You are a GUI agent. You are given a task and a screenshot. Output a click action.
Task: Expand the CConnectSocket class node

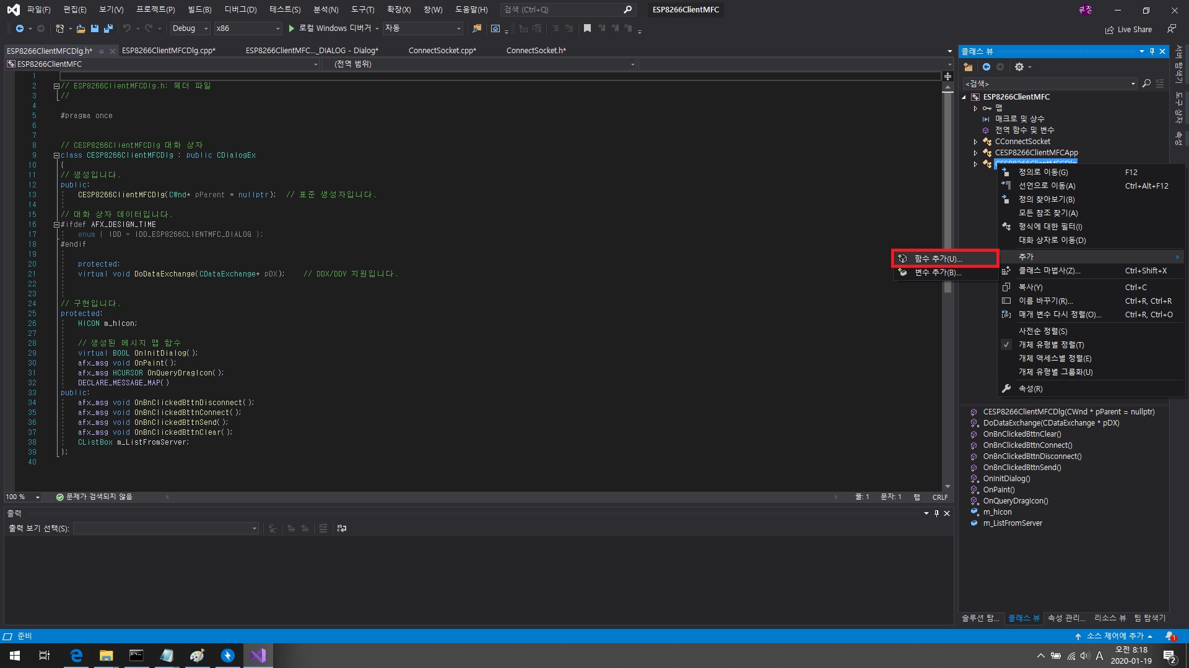975,142
